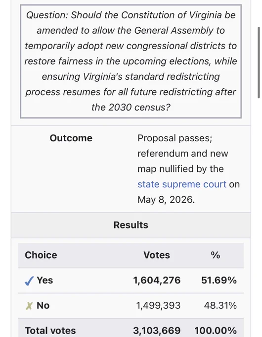Click the 100.00% total percentage
Viewport: 262px width, 337px height.
click(x=216, y=331)
